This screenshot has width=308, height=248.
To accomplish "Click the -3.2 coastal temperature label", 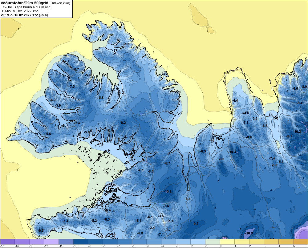I will coord(165,74).
